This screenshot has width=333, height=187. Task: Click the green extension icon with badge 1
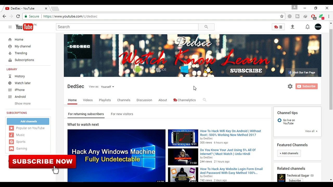click(x=321, y=17)
